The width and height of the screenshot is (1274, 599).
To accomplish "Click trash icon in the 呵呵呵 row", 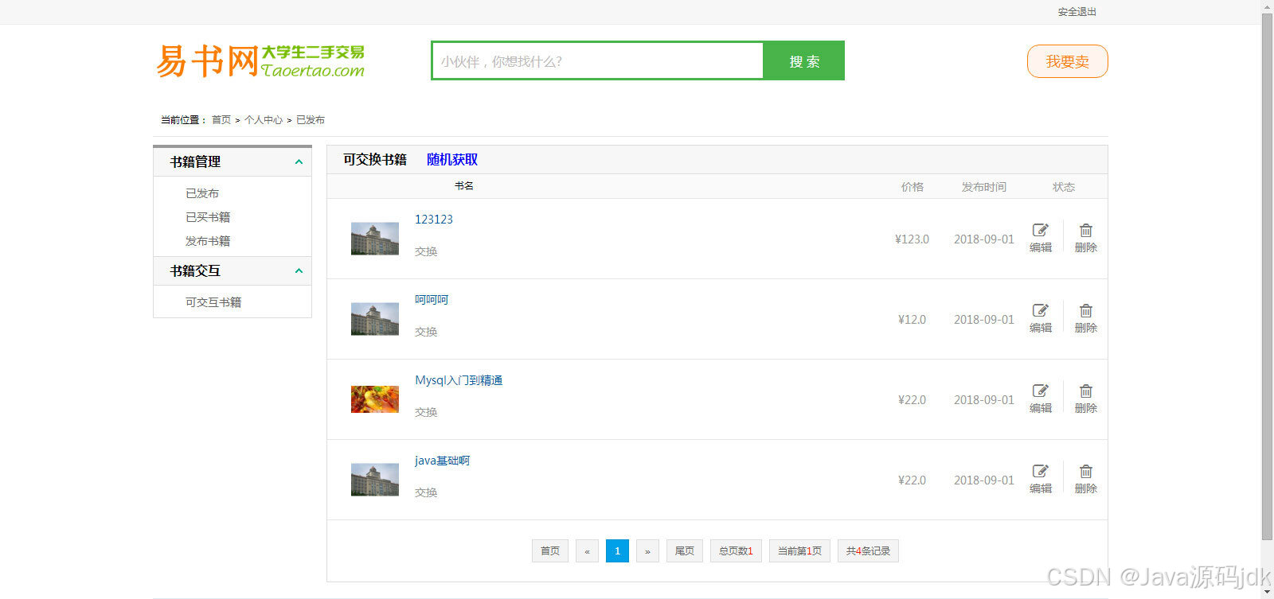I will point(1086,310).
